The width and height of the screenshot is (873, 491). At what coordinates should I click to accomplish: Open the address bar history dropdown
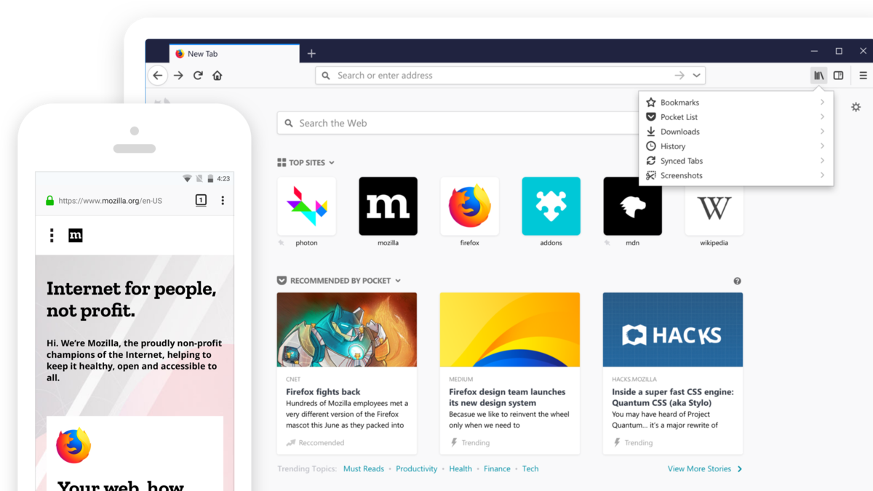point(696,76)
